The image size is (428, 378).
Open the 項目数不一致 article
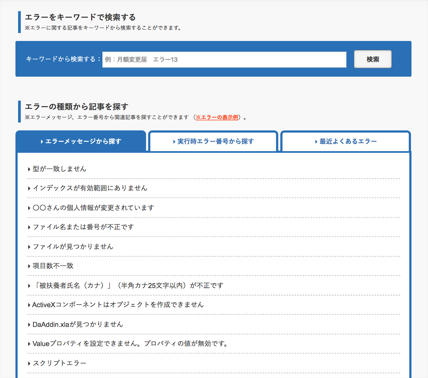click(53, 266)
